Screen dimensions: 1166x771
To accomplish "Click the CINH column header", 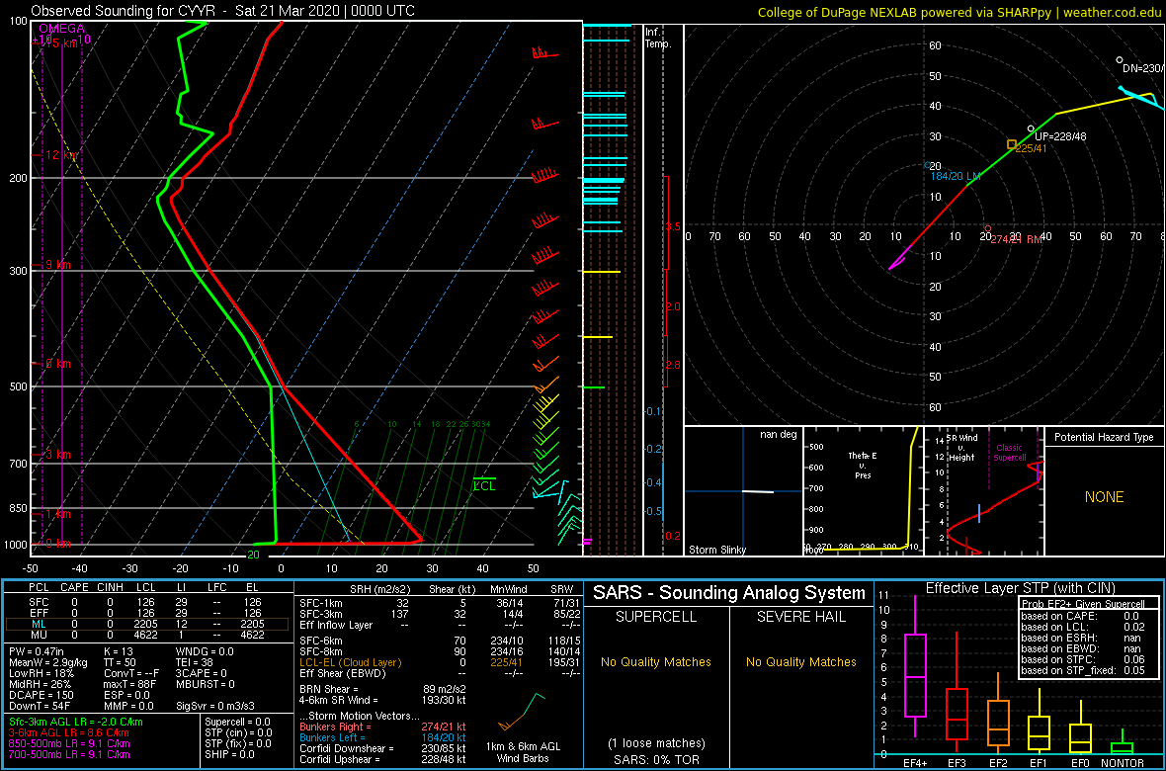I will [110, 589].
